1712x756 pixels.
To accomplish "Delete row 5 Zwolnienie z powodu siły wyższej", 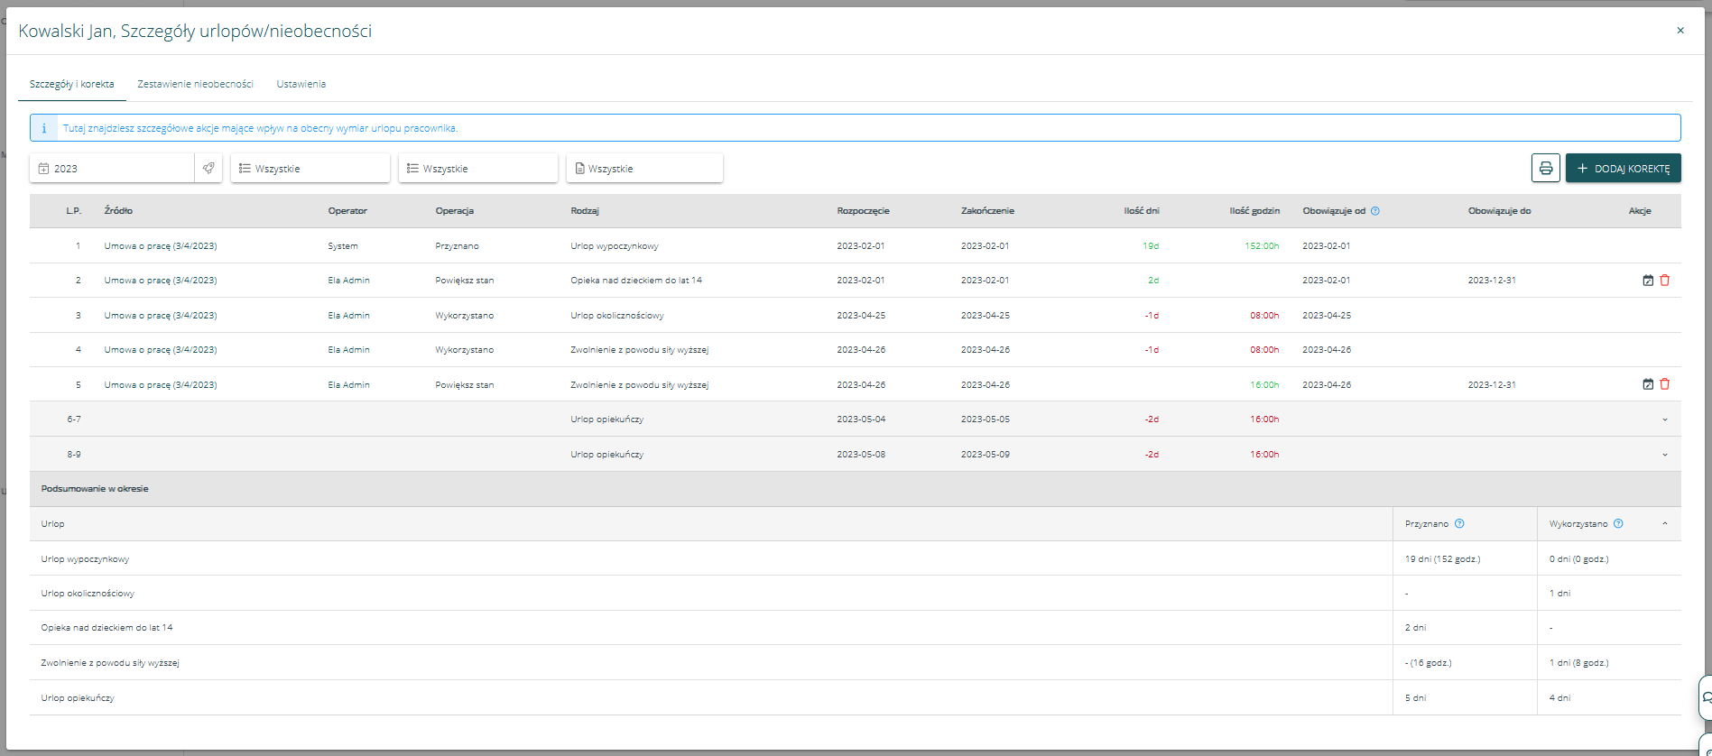I will pos(1665,384).
